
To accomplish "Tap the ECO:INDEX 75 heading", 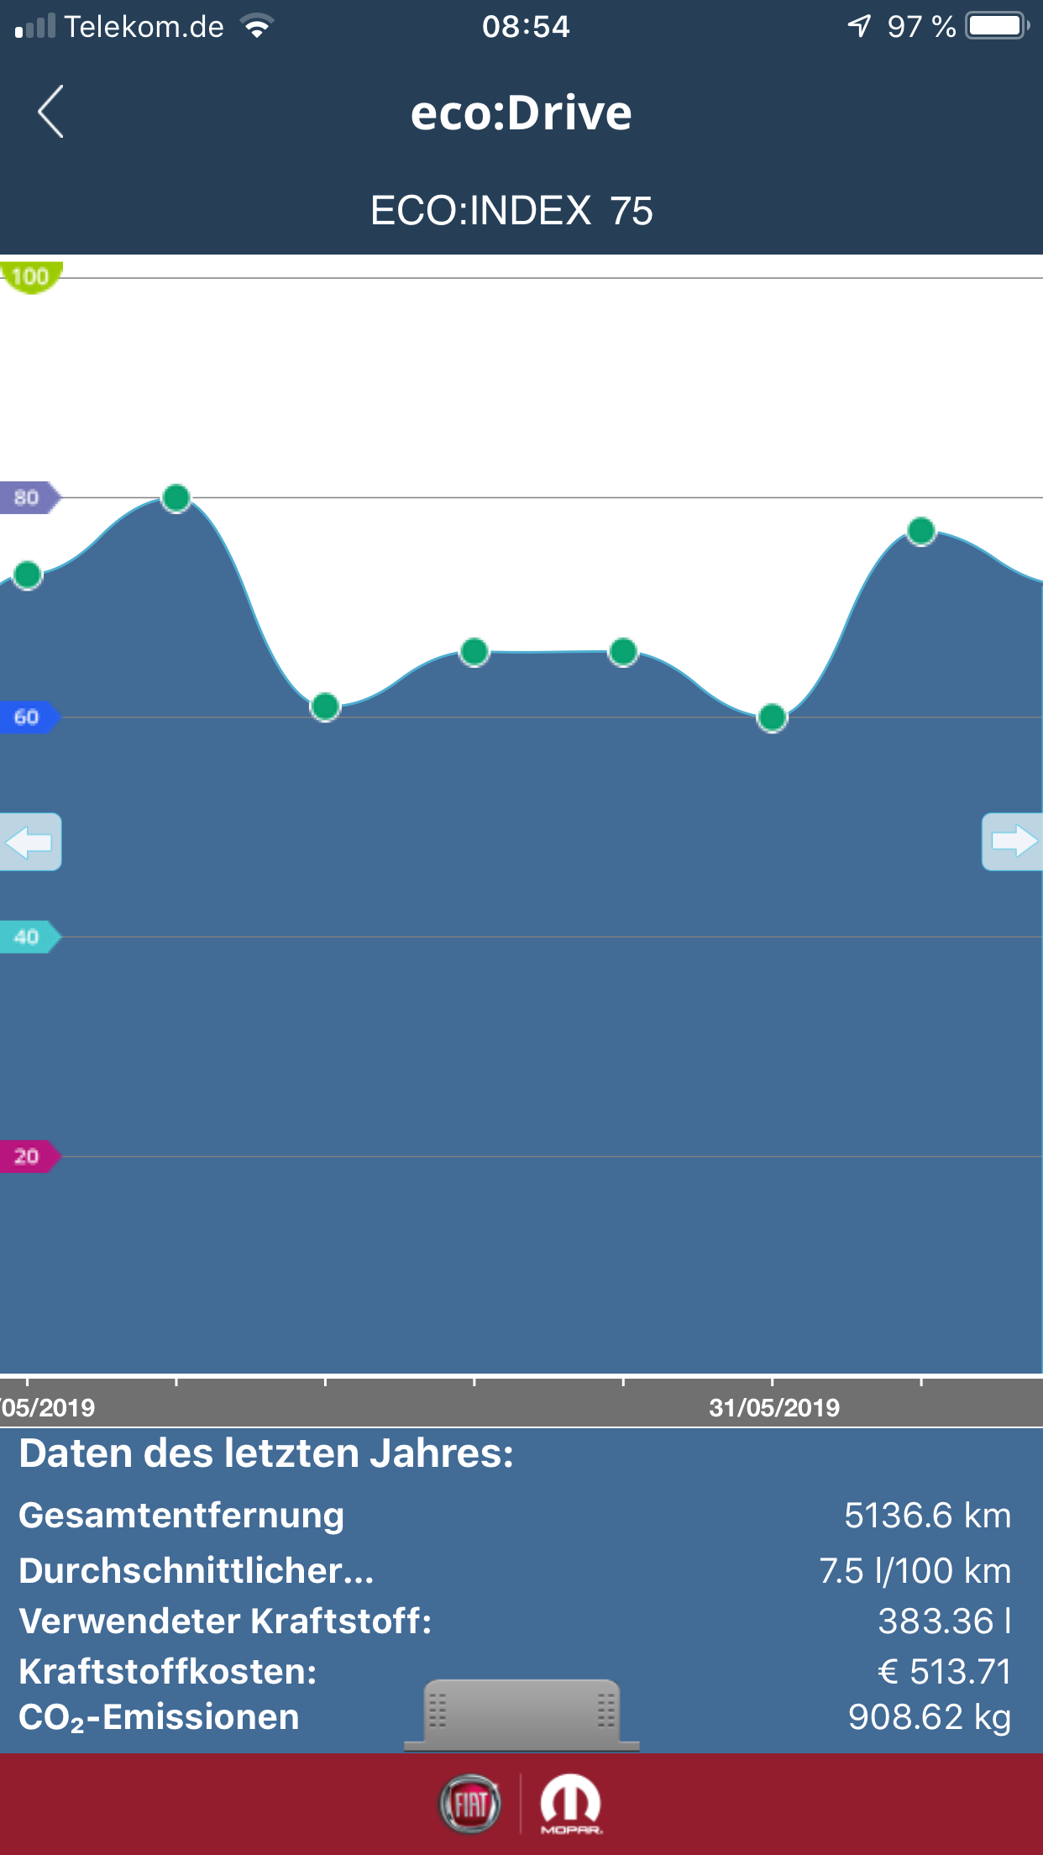I will coord(511,211).
